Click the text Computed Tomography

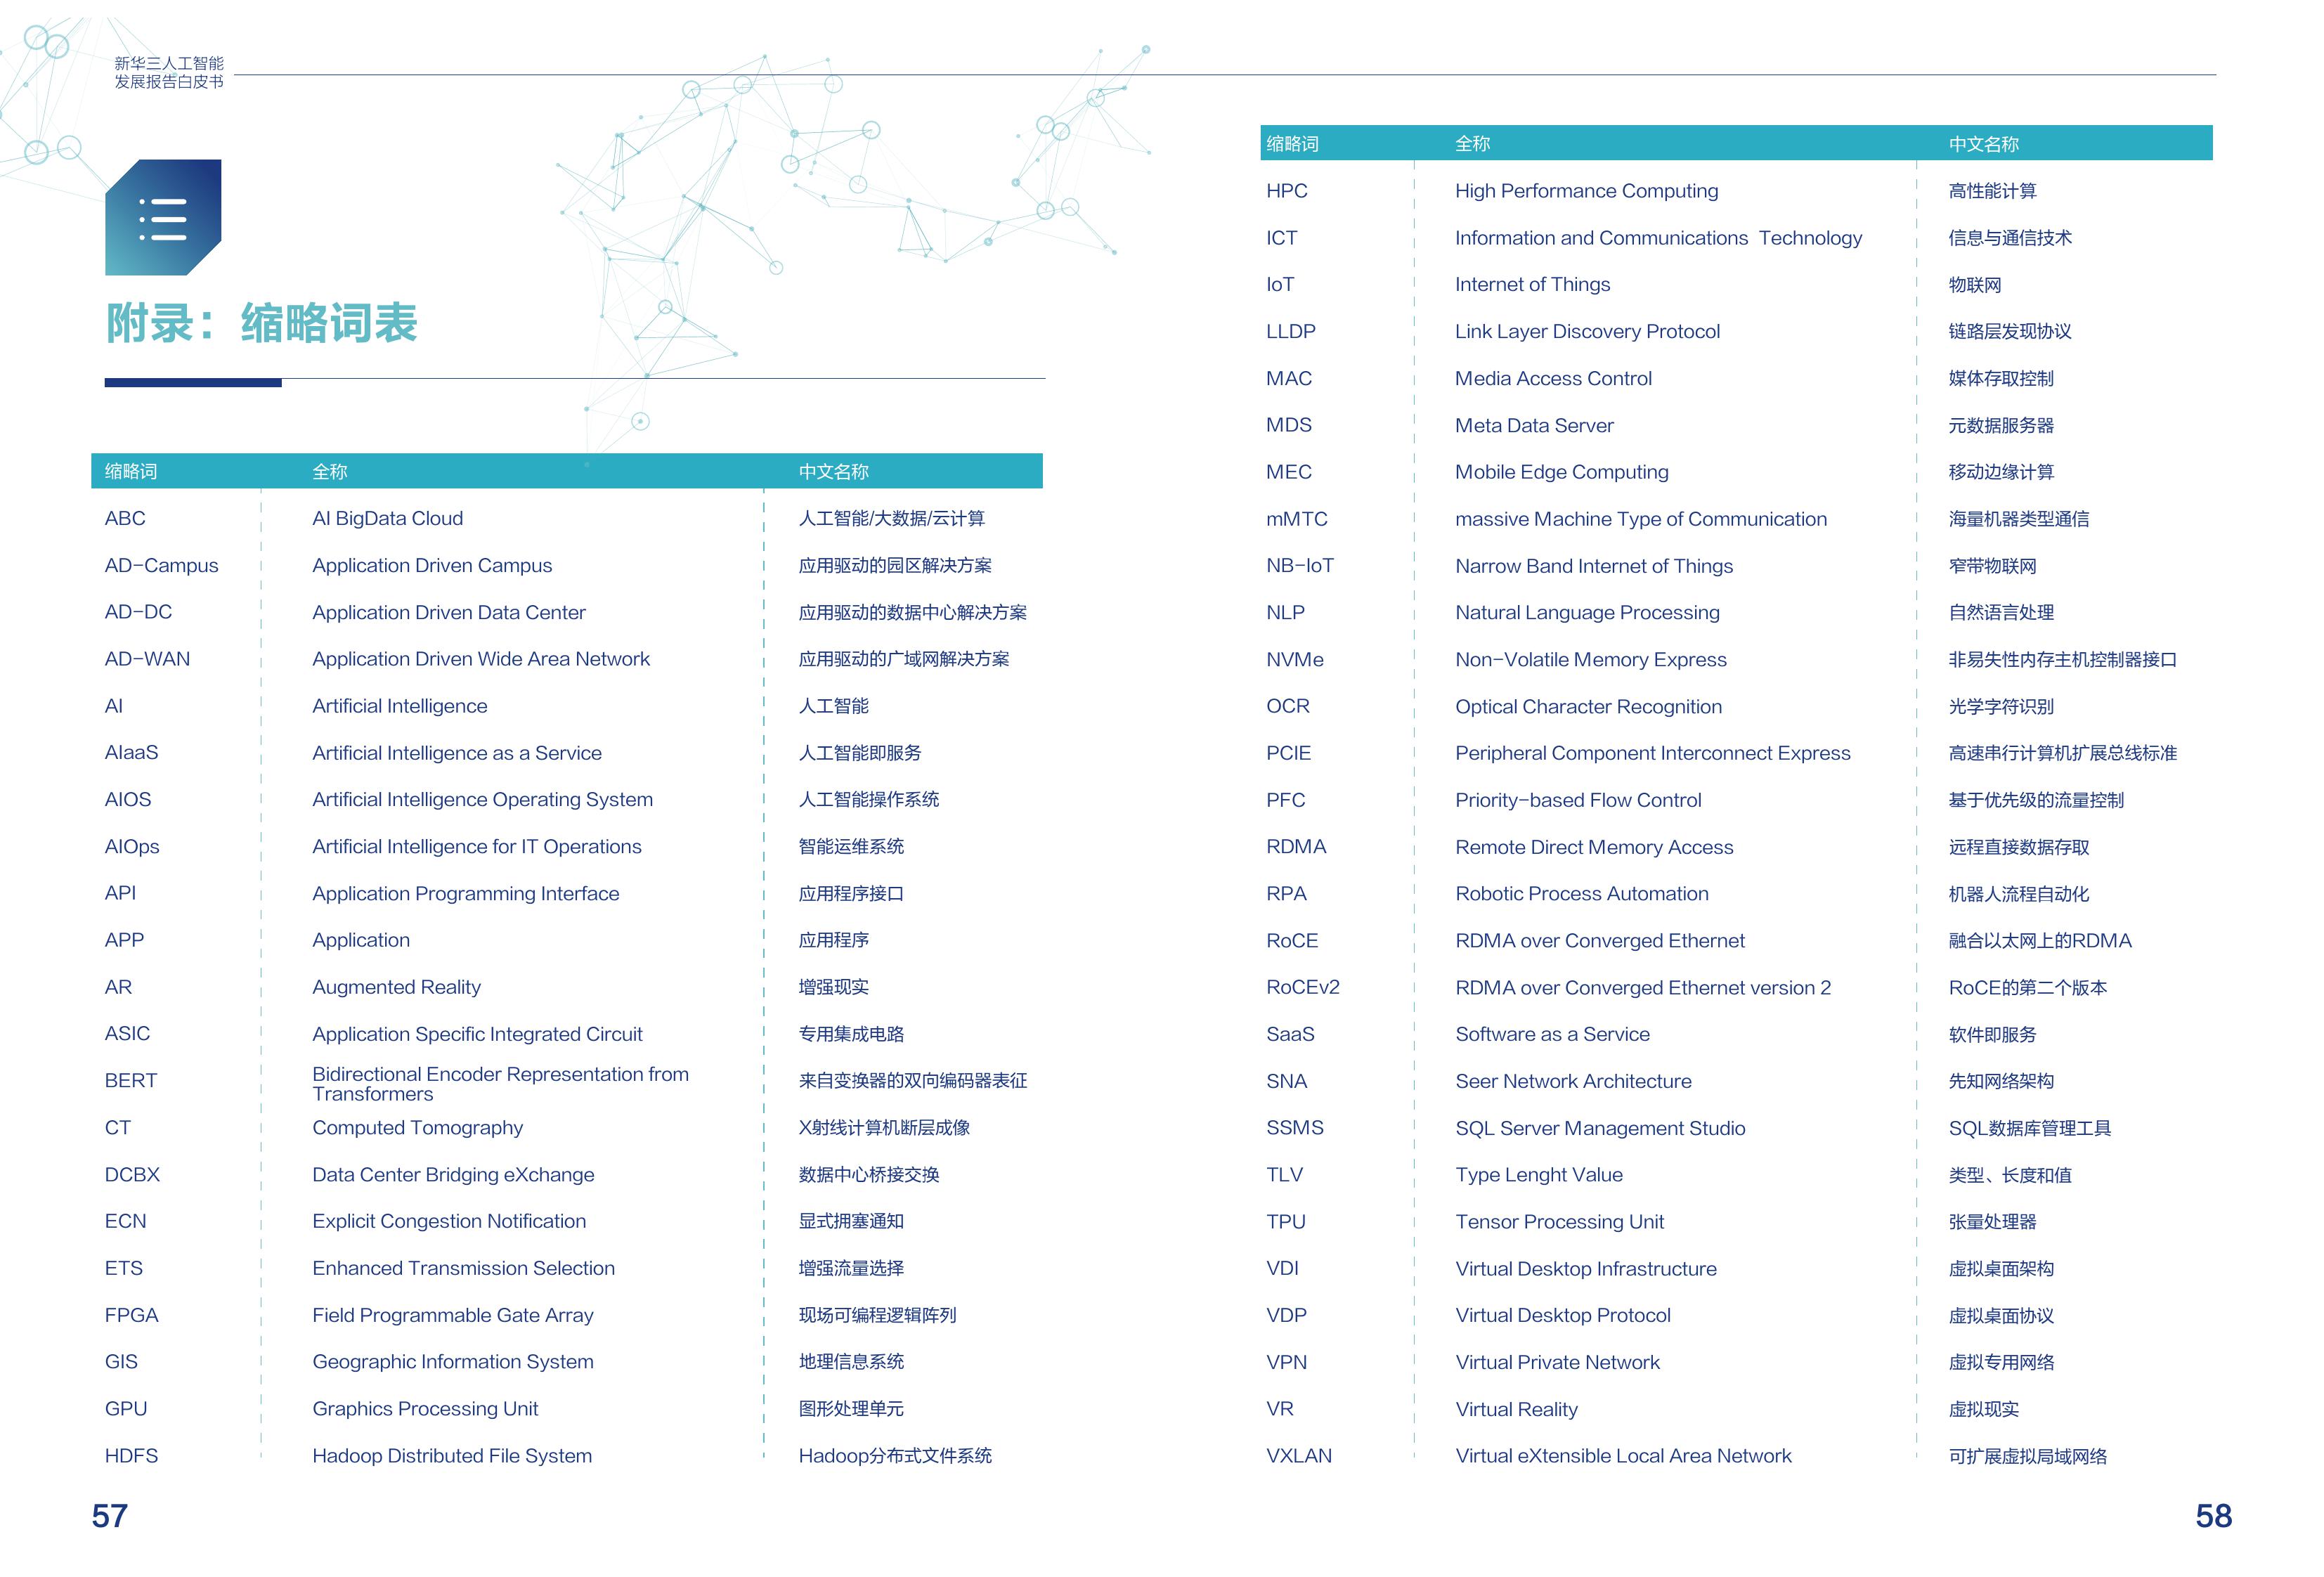[417, 1127]
